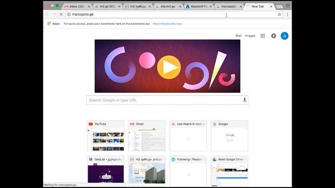The image size is (335, 188).
Task: Click the green maximize window button
Action: tap(57, 6)
